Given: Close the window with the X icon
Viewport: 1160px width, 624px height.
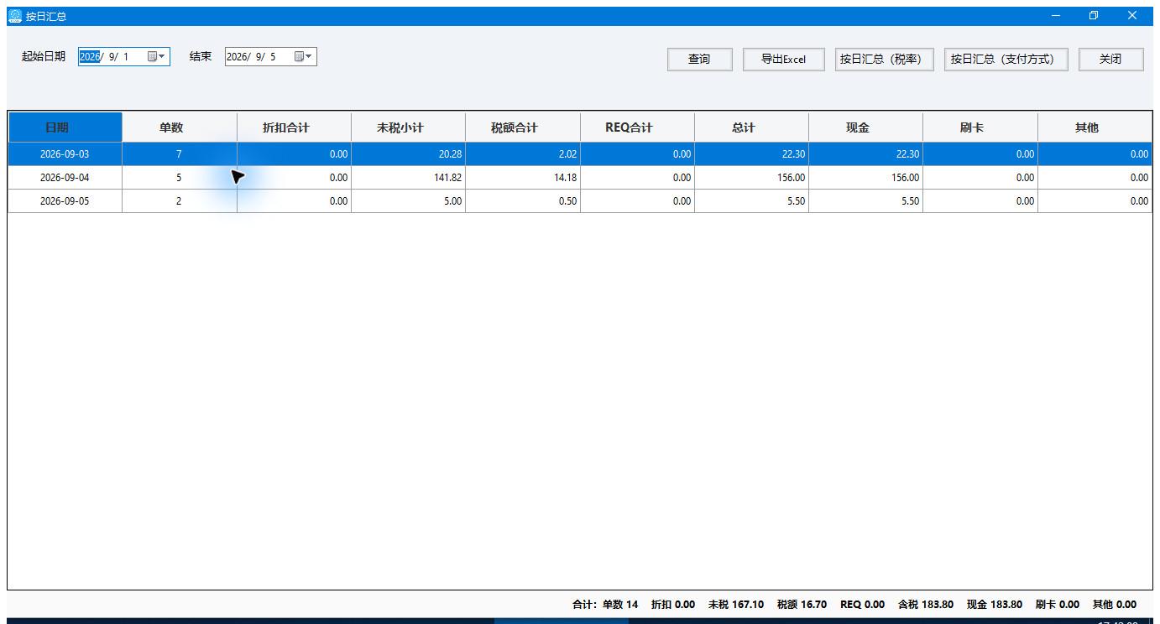Looking at the screenshot, I should (1132, 16).
